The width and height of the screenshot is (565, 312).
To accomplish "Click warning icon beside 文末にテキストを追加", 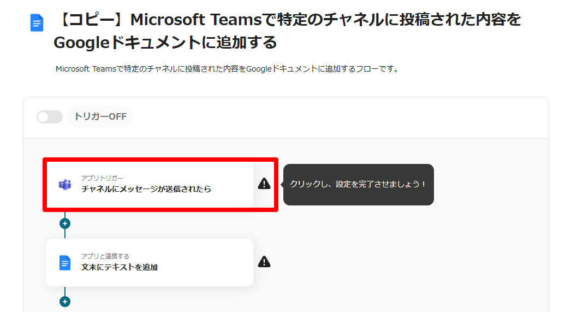I will pos(264,262).
